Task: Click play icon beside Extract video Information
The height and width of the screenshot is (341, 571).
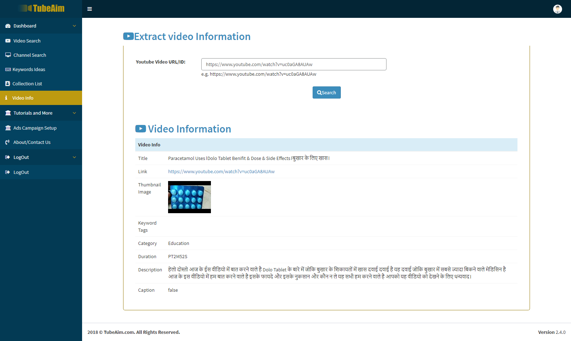Action: click(x=128, y=36)
